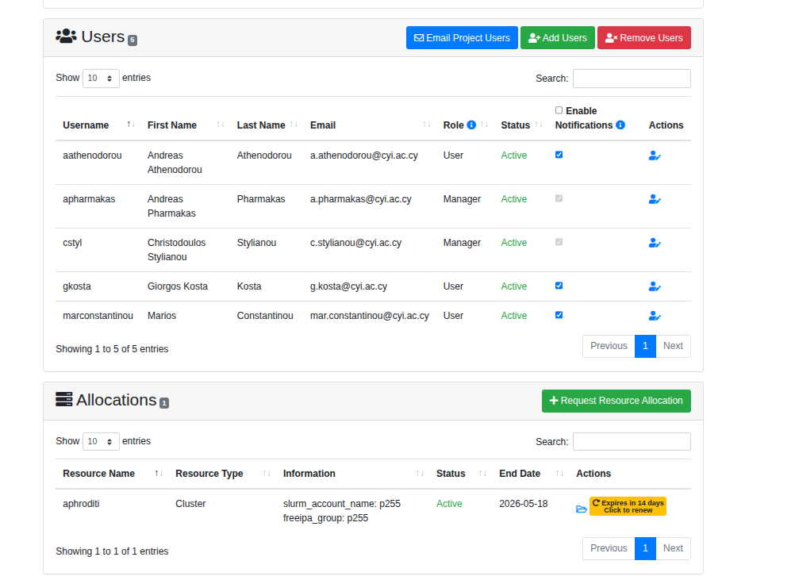
Task: Click the Add Users button
Action: 557,38
